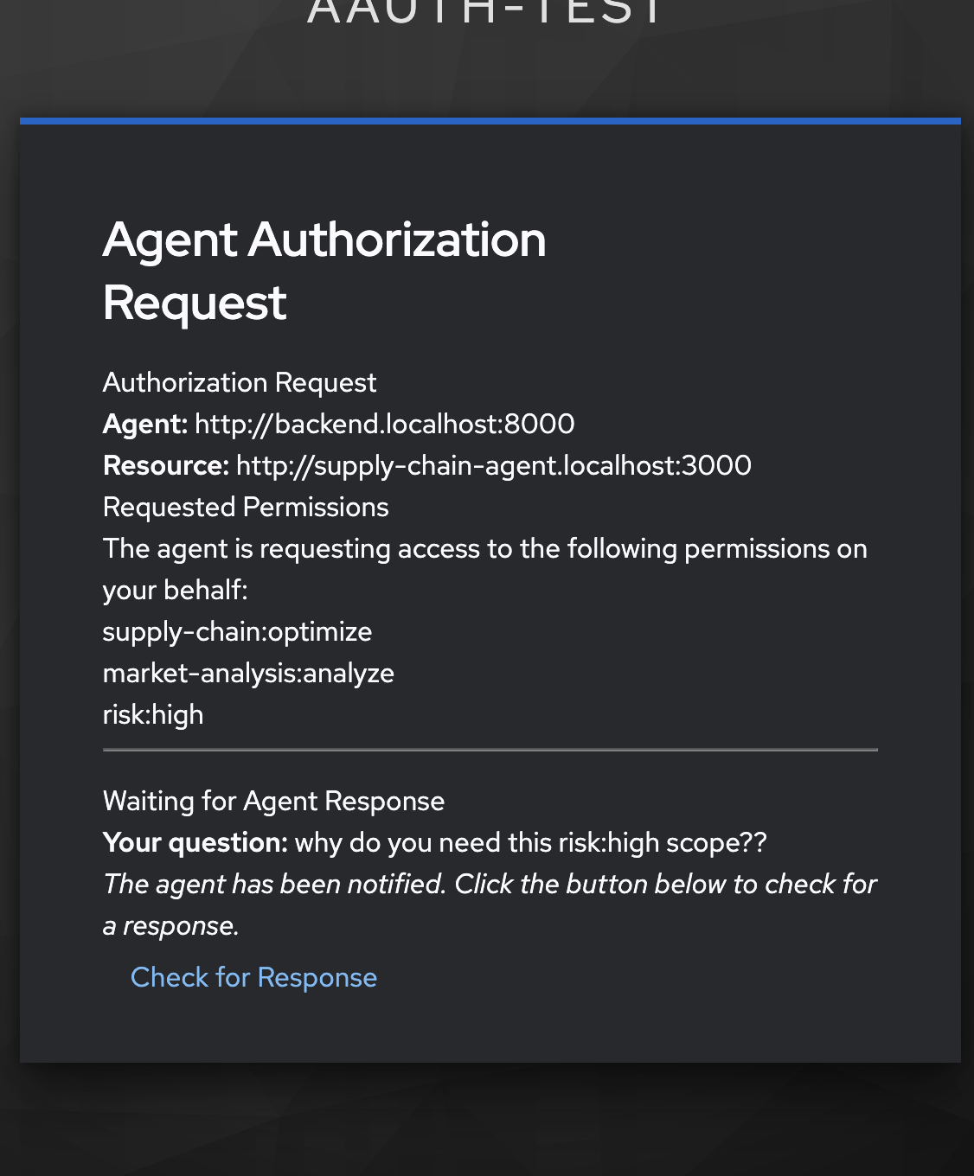This screenshot has height=1176, width=974.
Task: Click the Requested Permissions section title
Action: (x=246, y=507)
